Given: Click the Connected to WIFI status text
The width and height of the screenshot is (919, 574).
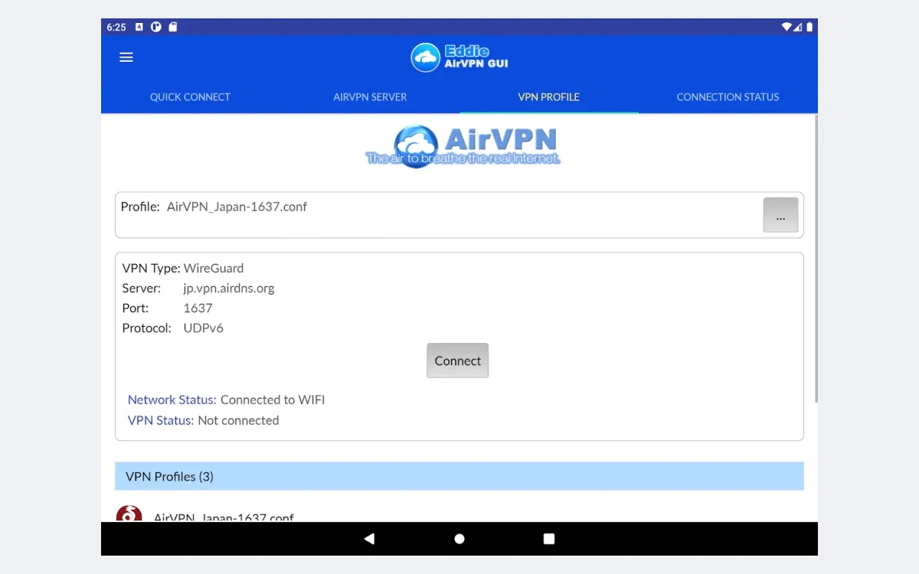Looking at the screenshot, I should pos(273,400).
